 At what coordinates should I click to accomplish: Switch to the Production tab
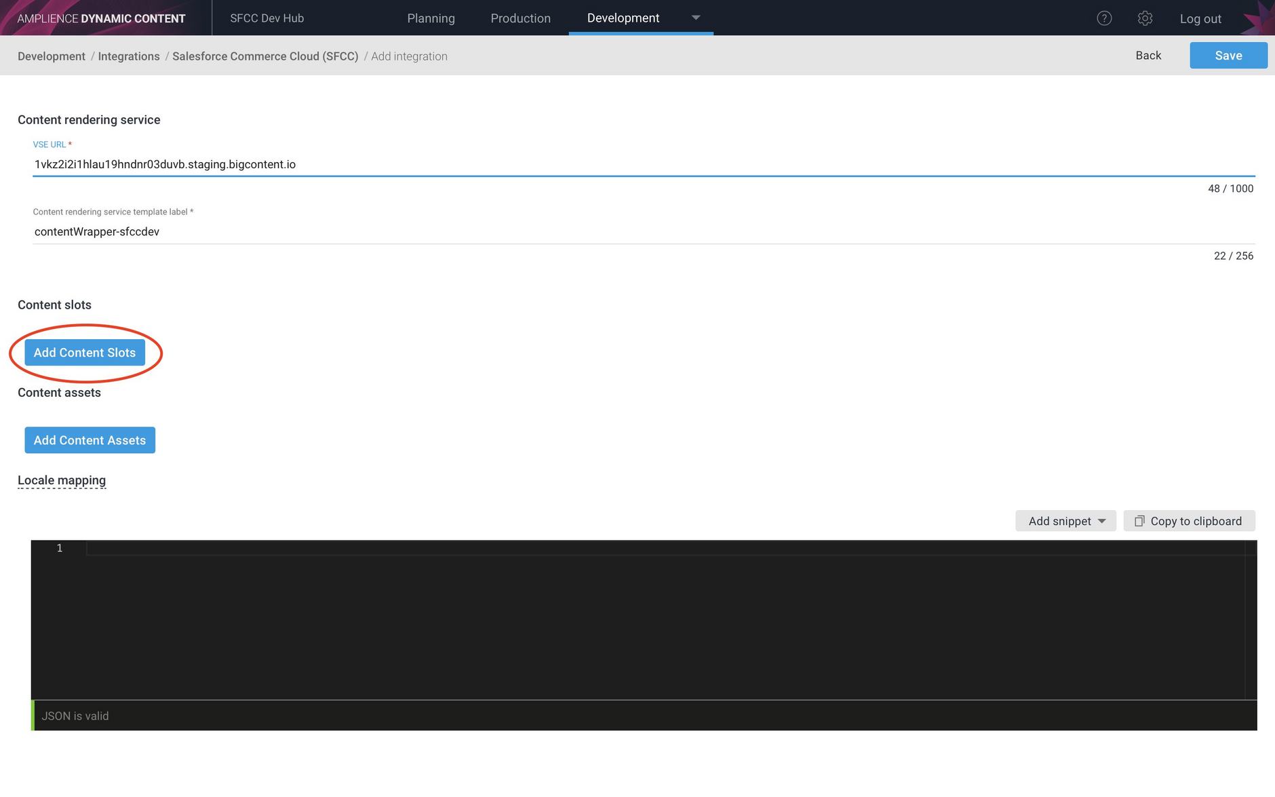520,18
